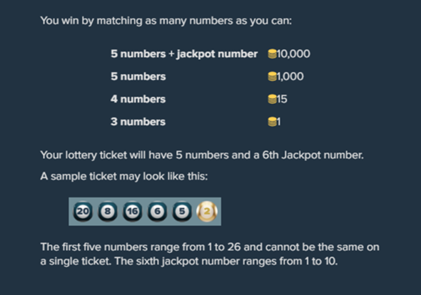Click the lottery ball numbered 20
Viewport: 421px width, 295px height.
coord(83,212)
